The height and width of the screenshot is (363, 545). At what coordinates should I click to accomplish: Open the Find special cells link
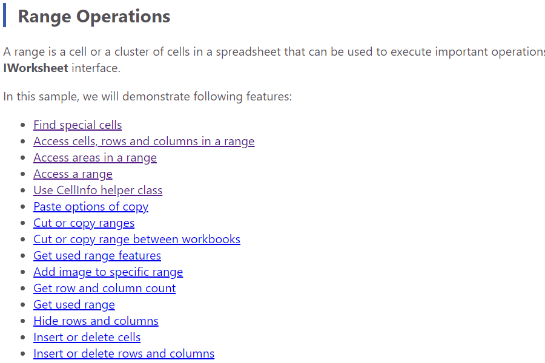78,125
